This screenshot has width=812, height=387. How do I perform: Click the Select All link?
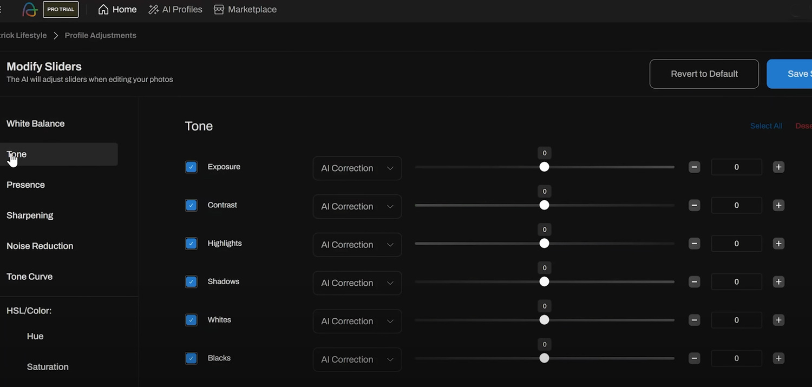pos(766,126)
